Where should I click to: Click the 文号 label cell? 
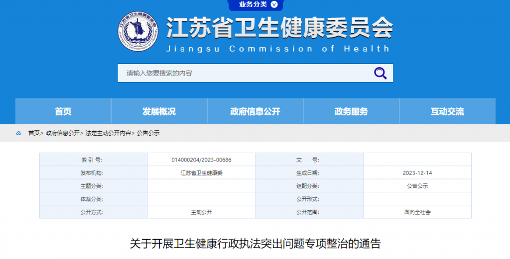tap(309, 160)
